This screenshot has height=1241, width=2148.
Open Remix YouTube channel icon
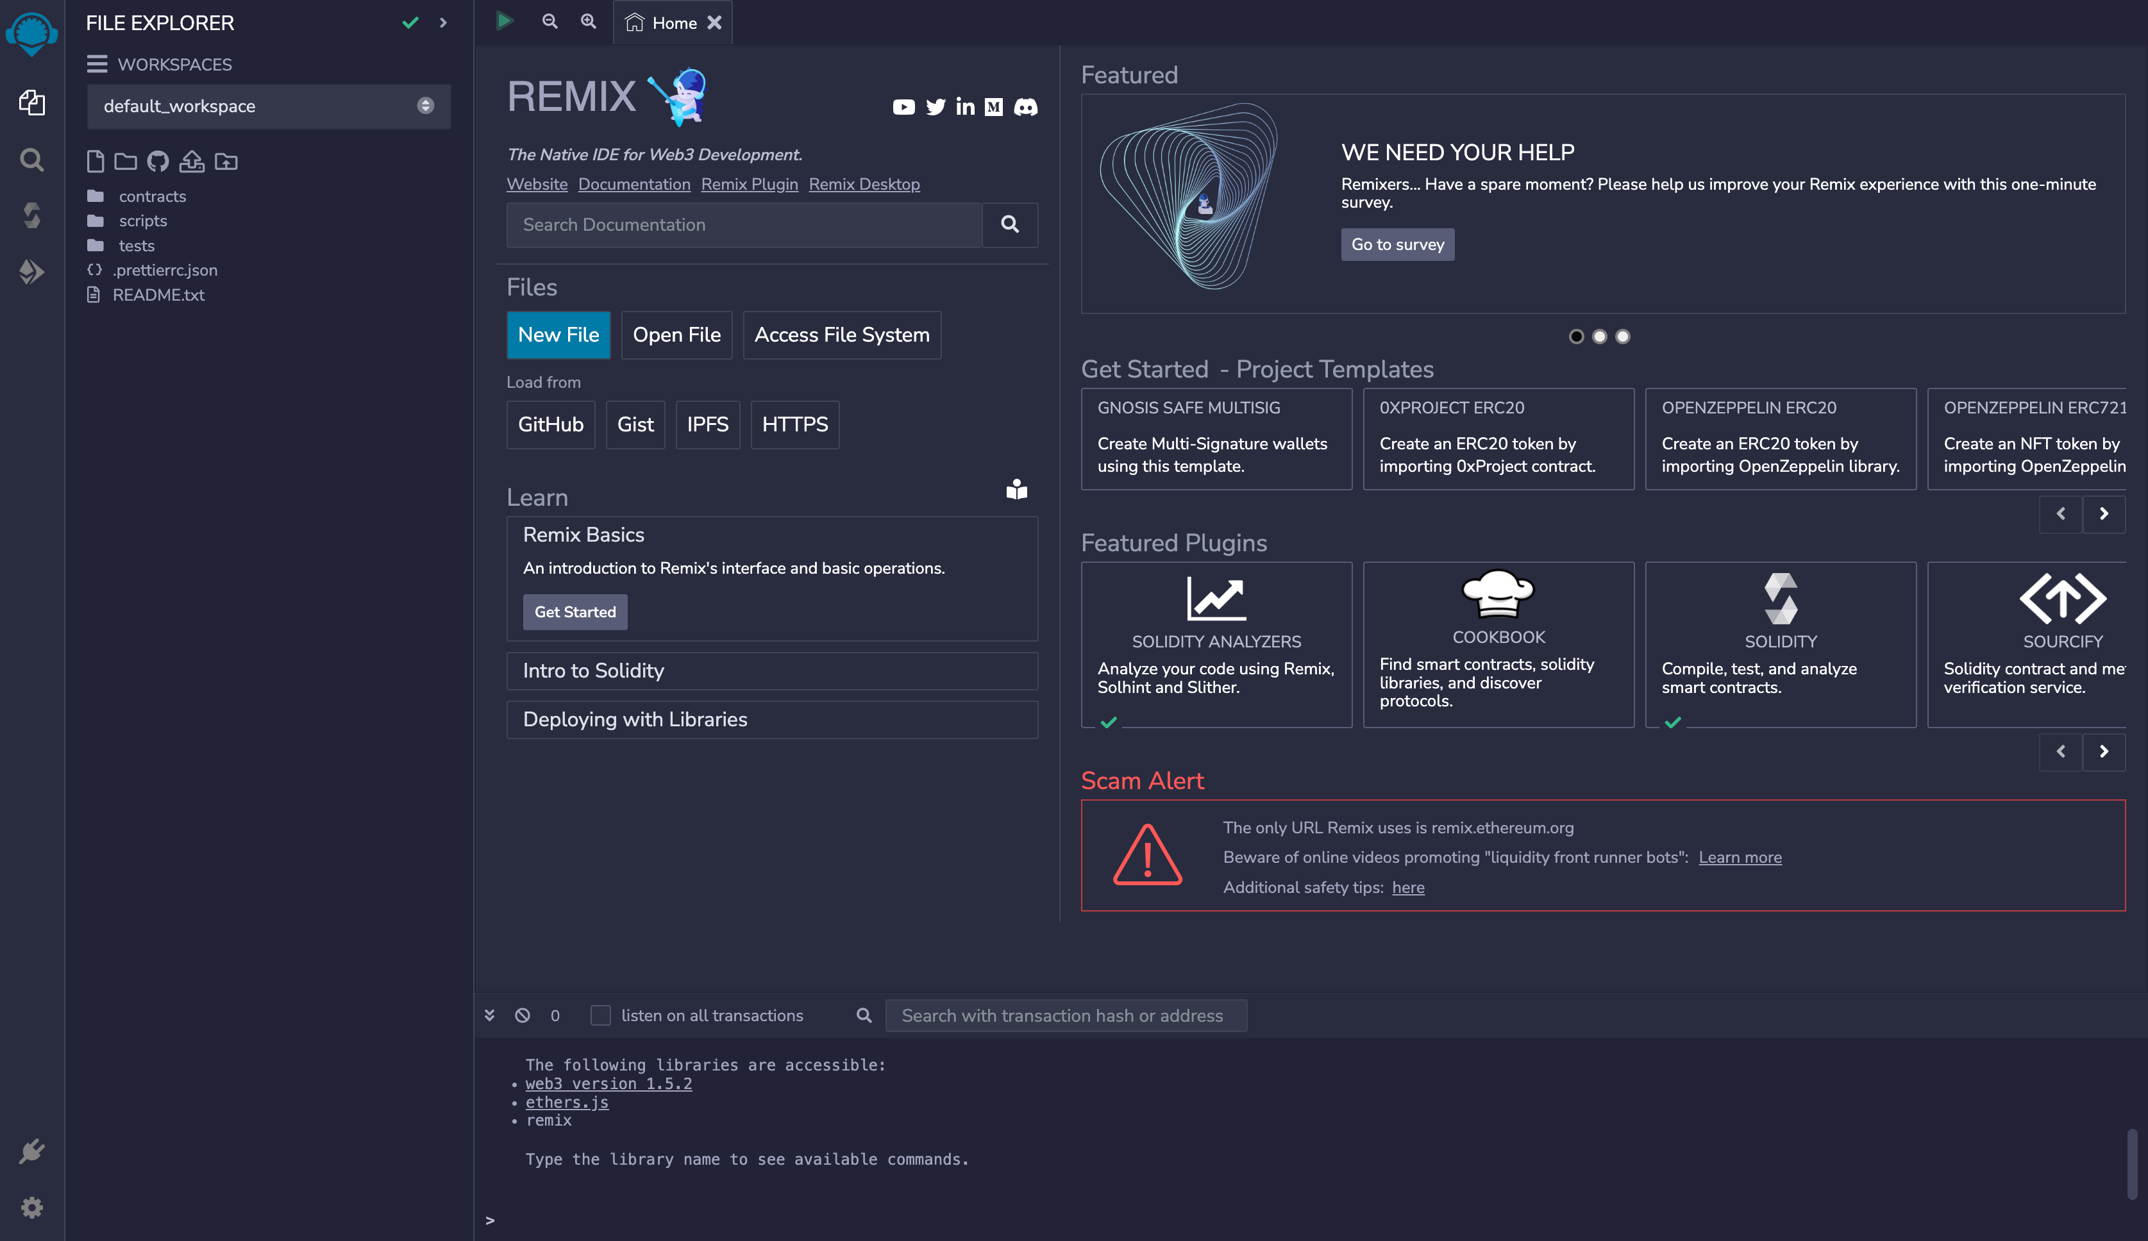click(x=903, y=106)
